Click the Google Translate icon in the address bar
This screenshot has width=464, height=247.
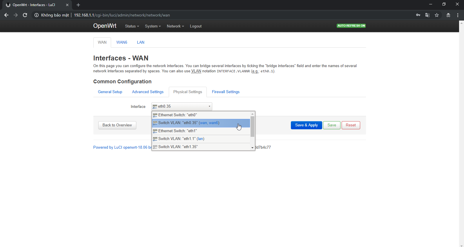tap(427, 15)
